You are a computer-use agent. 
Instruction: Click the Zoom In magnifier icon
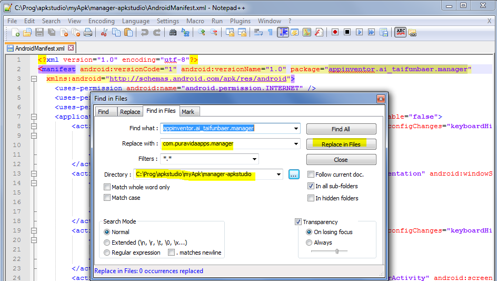click(x=202, y=33)
